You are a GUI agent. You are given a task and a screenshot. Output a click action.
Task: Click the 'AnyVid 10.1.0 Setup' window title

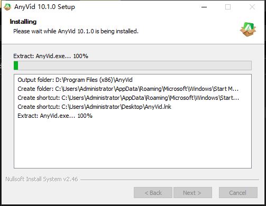coord(44,7)
